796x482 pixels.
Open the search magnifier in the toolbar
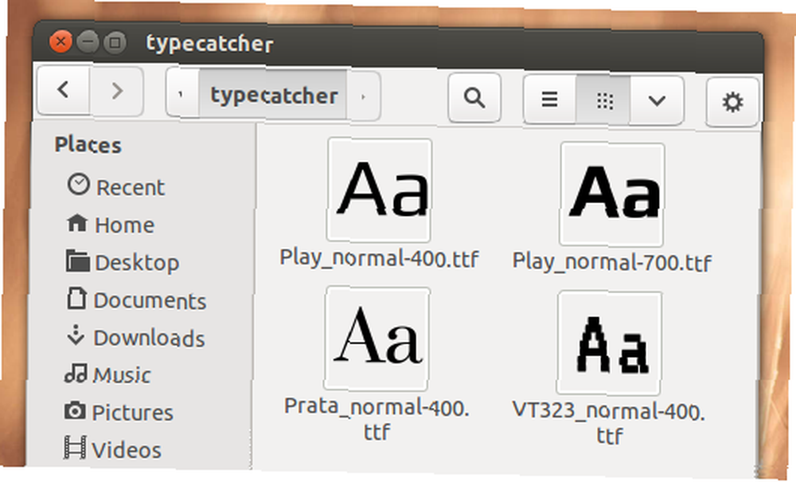pos(474,97)
